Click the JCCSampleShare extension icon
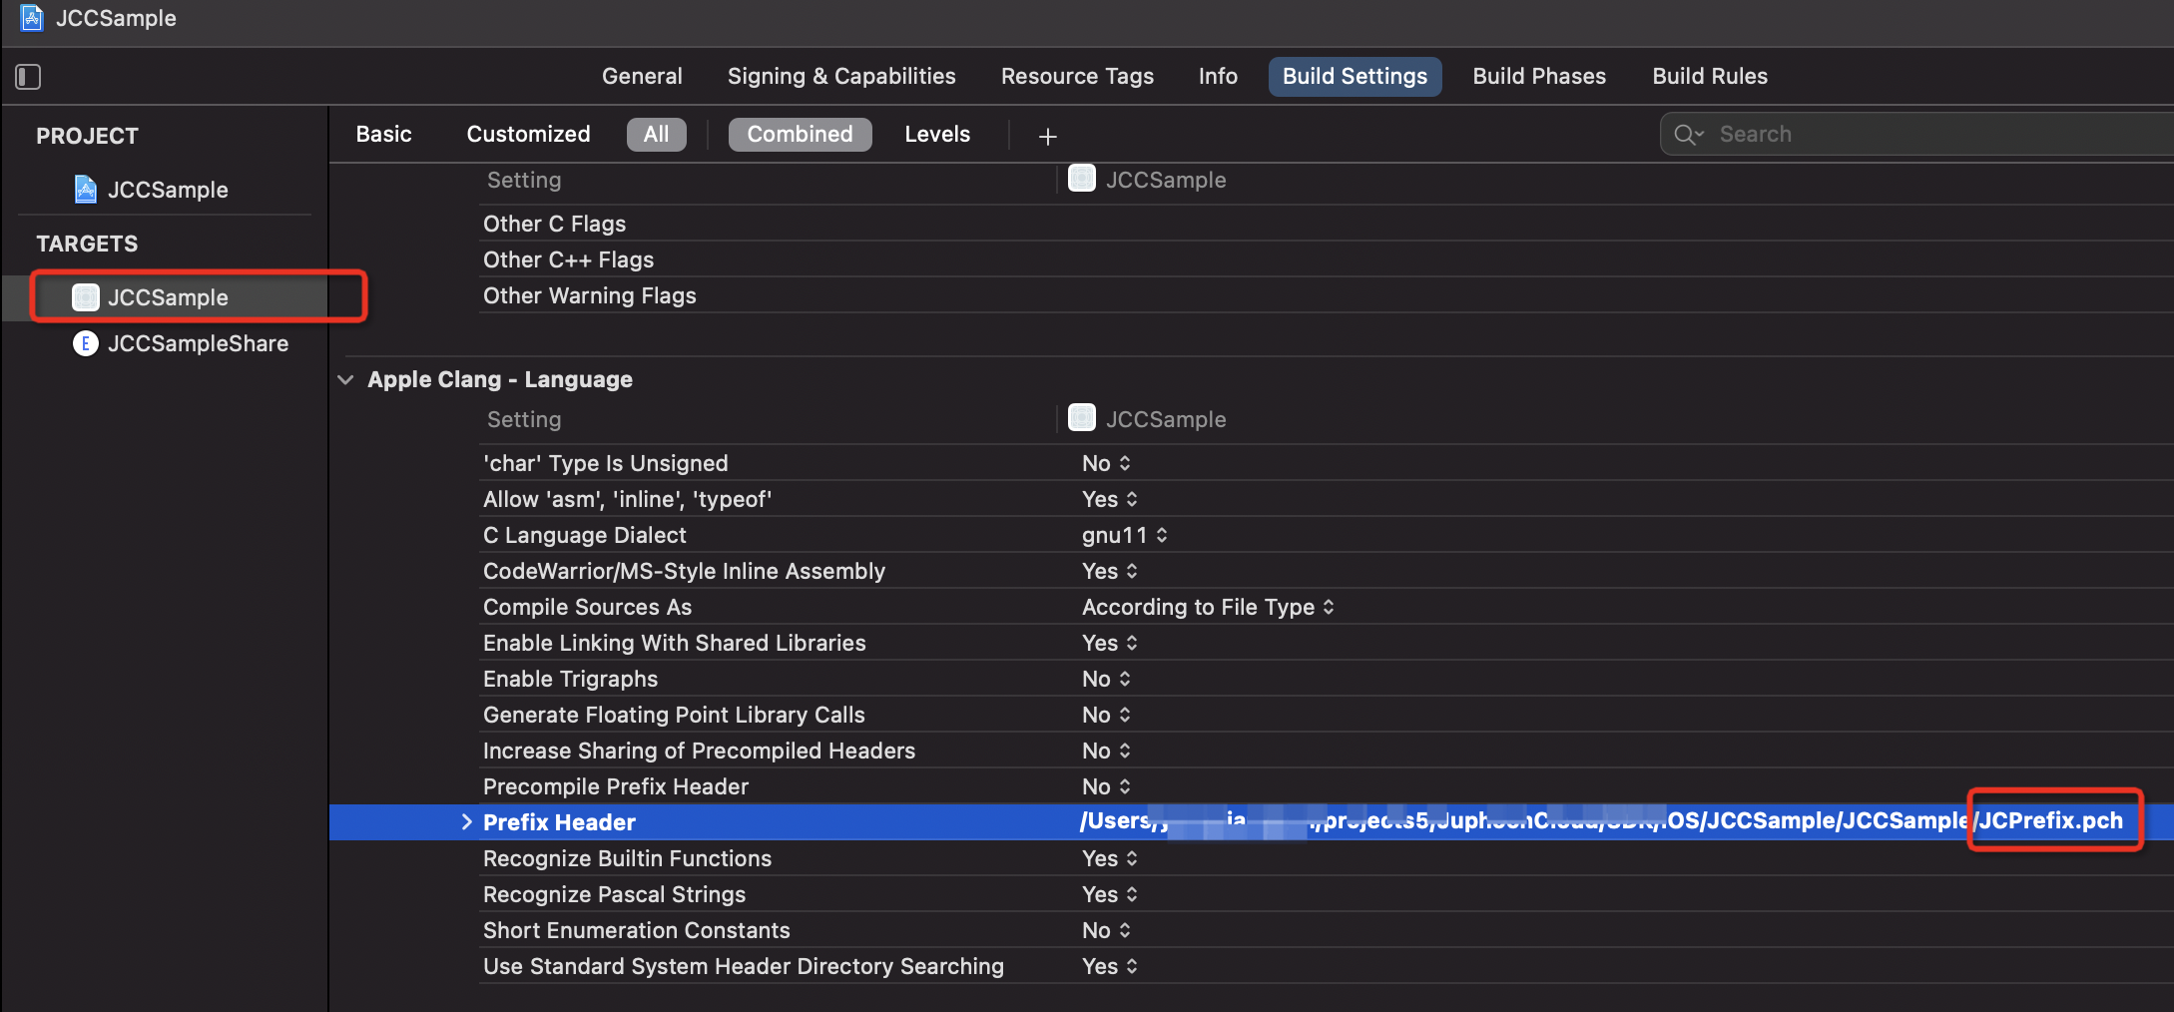The height and width of the screenshot is (1012, 2174). click(86, 343)
